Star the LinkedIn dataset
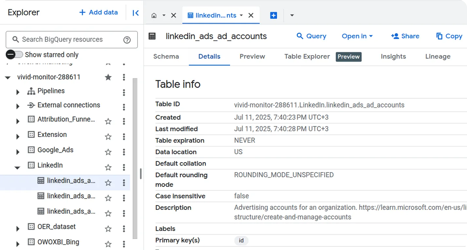 click(108, 167)
